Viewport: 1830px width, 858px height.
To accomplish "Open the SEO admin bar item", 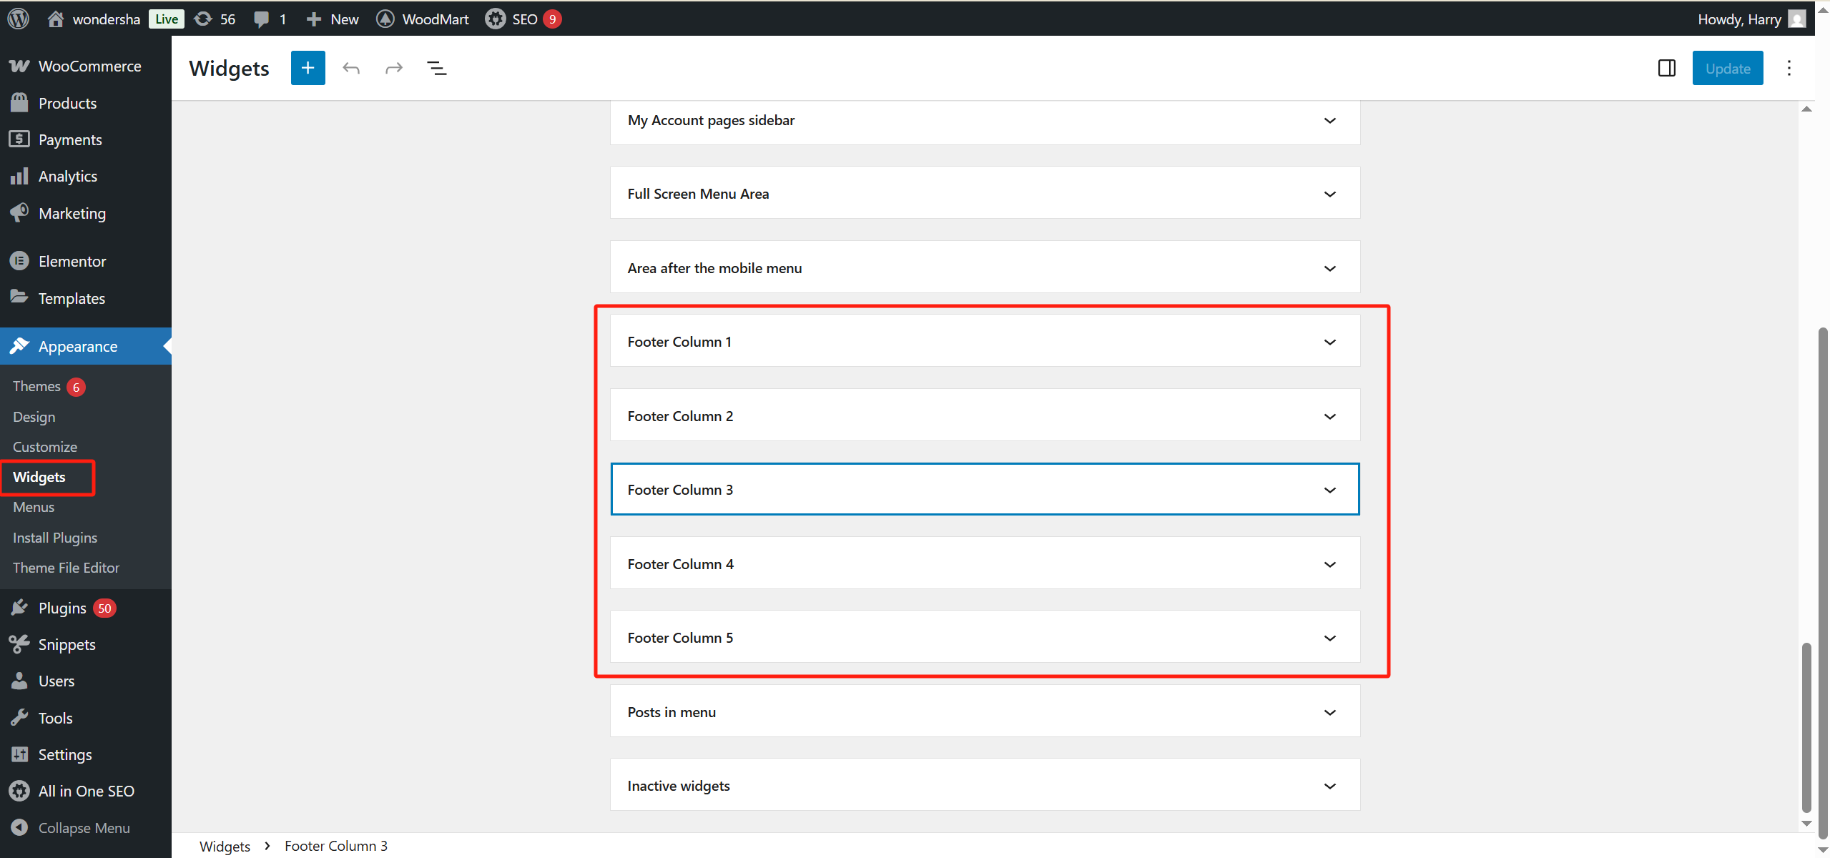I will [523, 19].
